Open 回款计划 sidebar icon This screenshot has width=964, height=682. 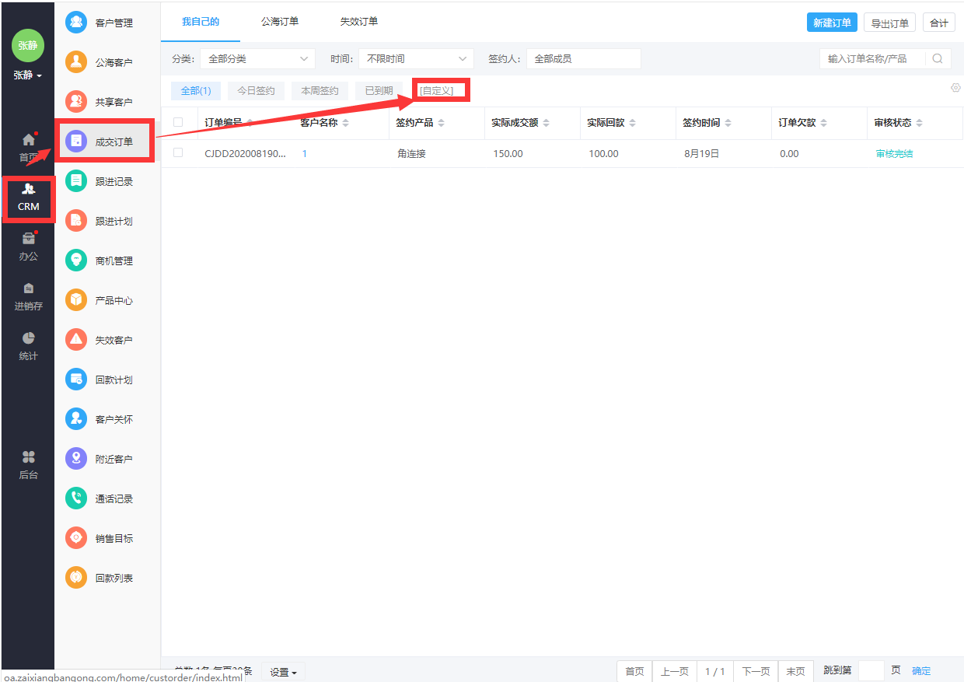pyautogui.click(x=76, y=379)
